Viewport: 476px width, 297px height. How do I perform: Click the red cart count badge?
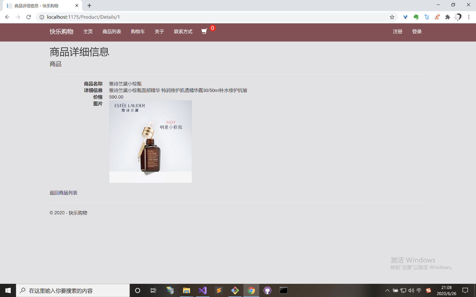212,28
